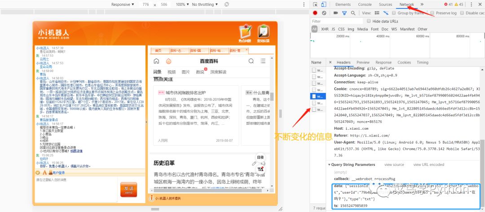The height and width of the screenshot is (212, 485).
Task: Click the round TA button
Action: 260,169
